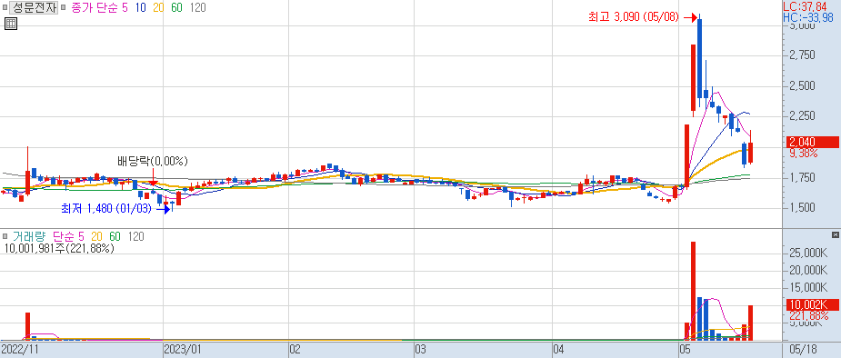Click the 성문전자 stock name button
Image resolution: width=841 pixels, height=358 pixels.
34,8
